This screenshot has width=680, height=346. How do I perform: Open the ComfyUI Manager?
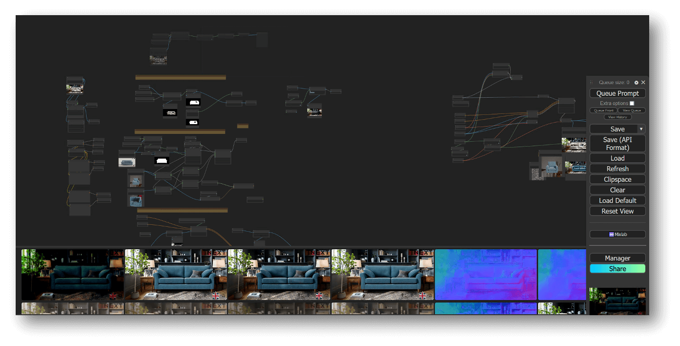(617, 258)
